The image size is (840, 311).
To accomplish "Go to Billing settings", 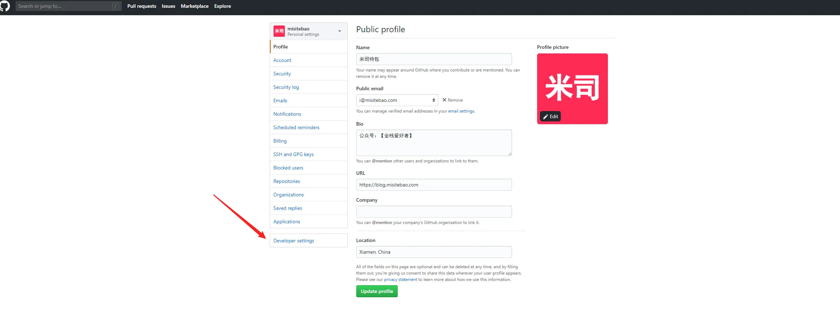I will click(309, 141).
